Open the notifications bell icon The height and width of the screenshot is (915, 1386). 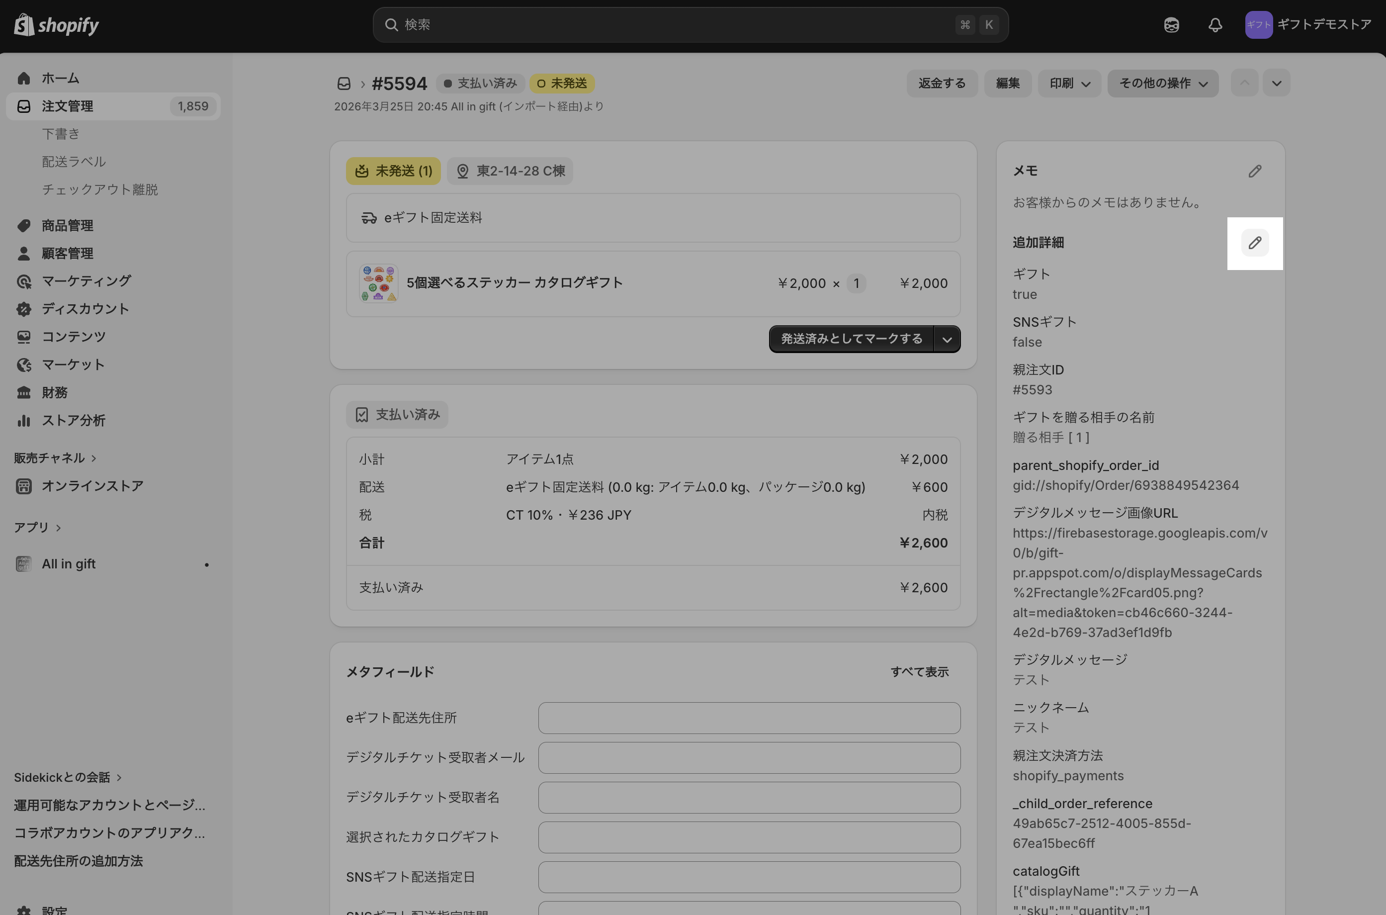(x=1215, y=25)
